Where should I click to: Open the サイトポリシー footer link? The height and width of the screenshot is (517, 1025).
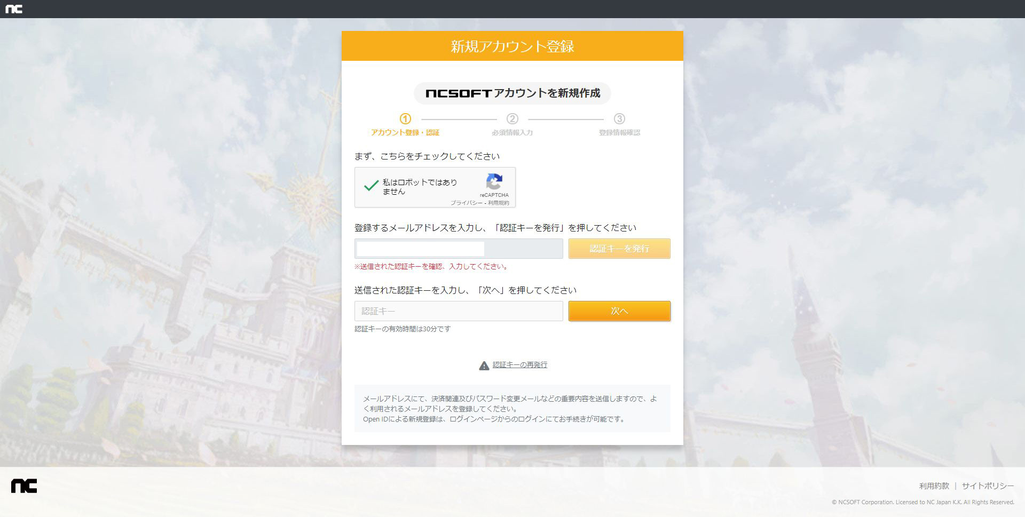pos(988,486)
